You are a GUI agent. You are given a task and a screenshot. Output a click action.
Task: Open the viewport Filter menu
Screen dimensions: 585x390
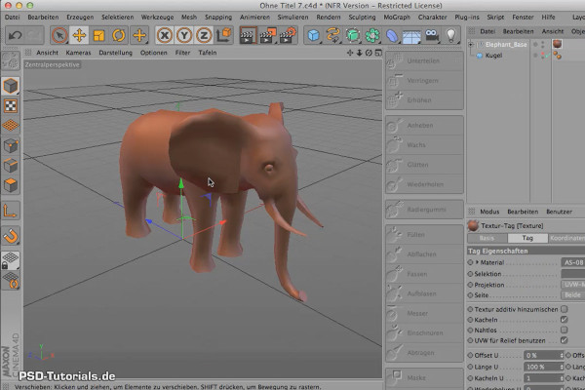coord(183,53)
